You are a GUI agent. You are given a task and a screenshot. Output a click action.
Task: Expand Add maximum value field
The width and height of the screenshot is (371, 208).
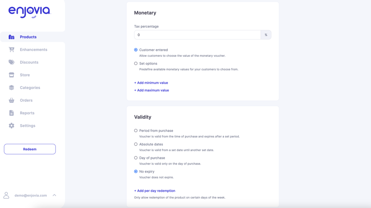point(152,90)
